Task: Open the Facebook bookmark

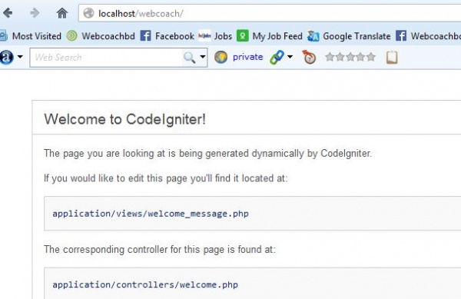Action: click(x=167, y=36)
